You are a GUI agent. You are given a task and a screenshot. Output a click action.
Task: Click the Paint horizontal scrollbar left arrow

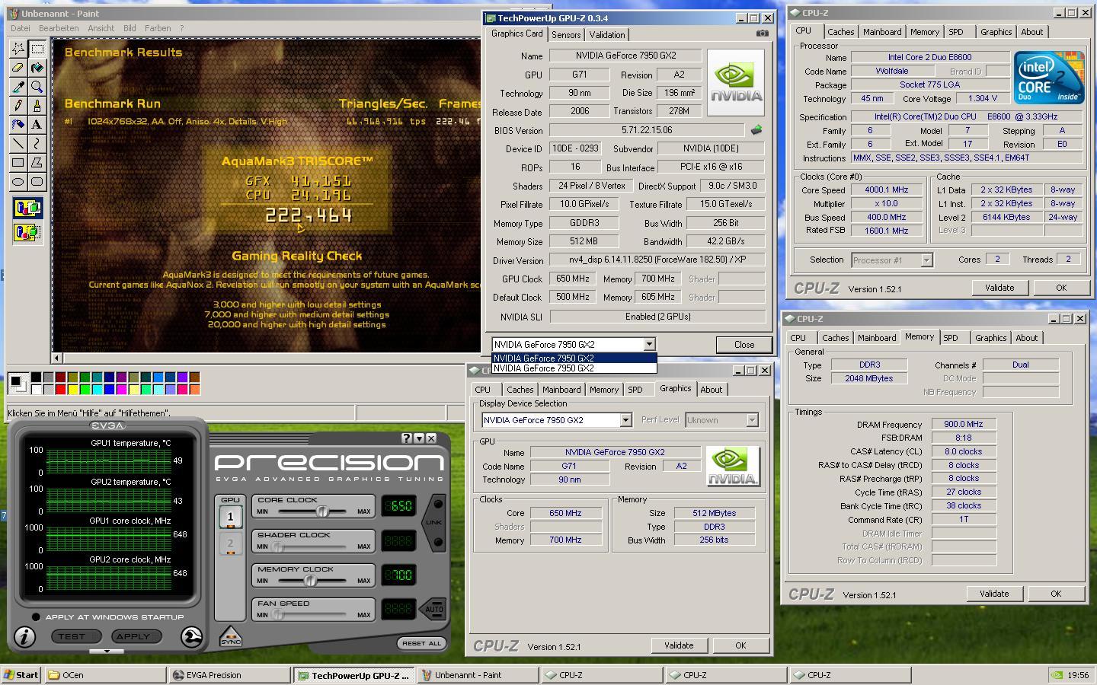[x=57, y=358]
